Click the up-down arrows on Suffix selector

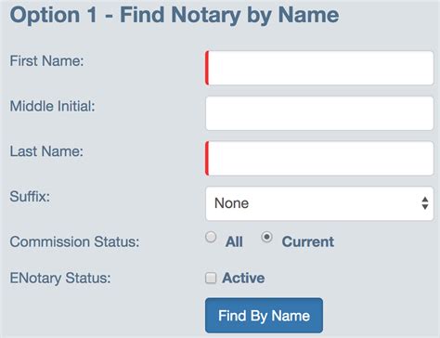tap(425, 203)
